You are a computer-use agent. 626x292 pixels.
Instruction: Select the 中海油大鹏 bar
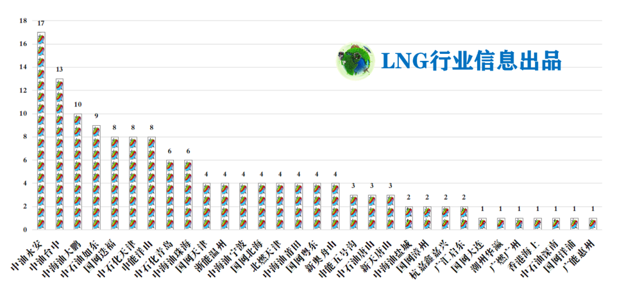point(78,171)
